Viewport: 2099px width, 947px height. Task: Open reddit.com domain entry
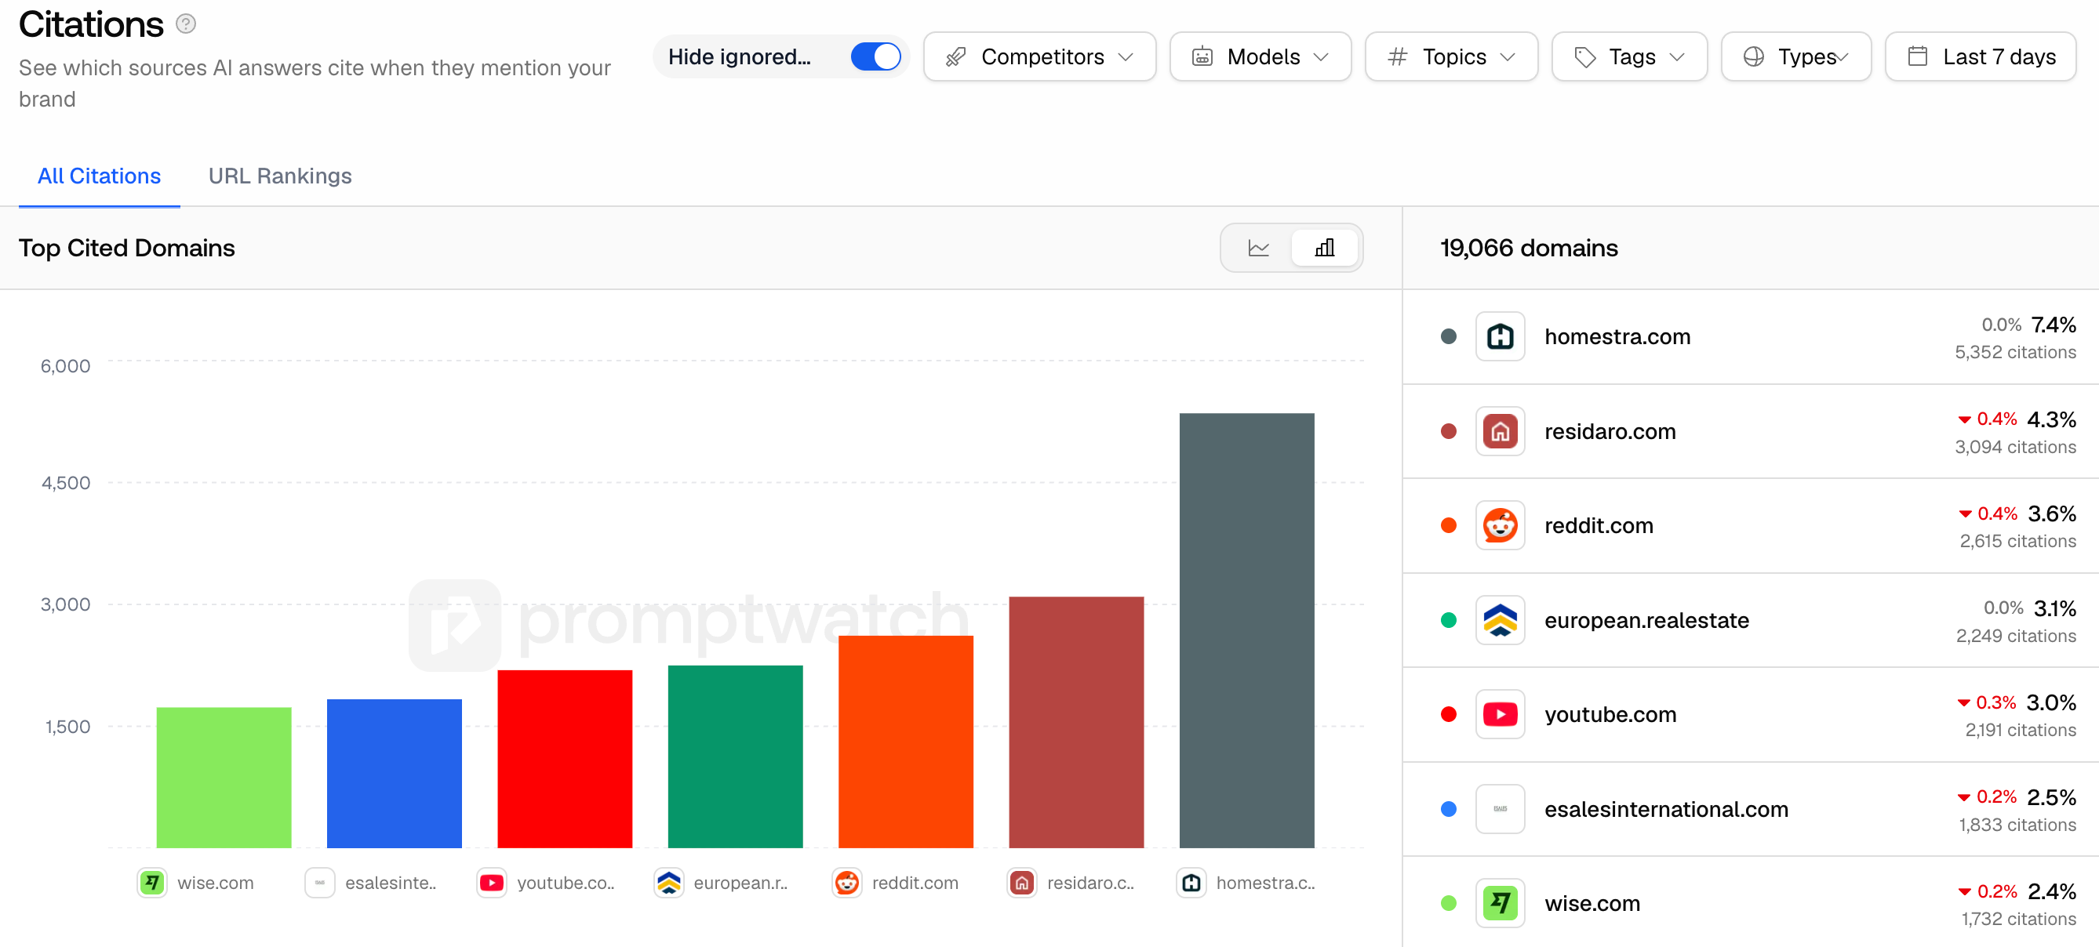click(x=1750, y=525)
